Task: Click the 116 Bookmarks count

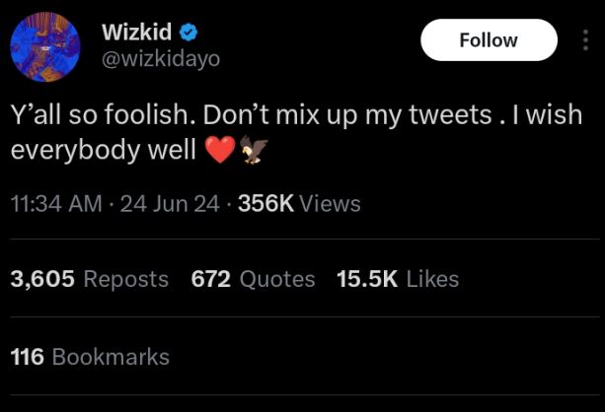Action: click(89, 356)
